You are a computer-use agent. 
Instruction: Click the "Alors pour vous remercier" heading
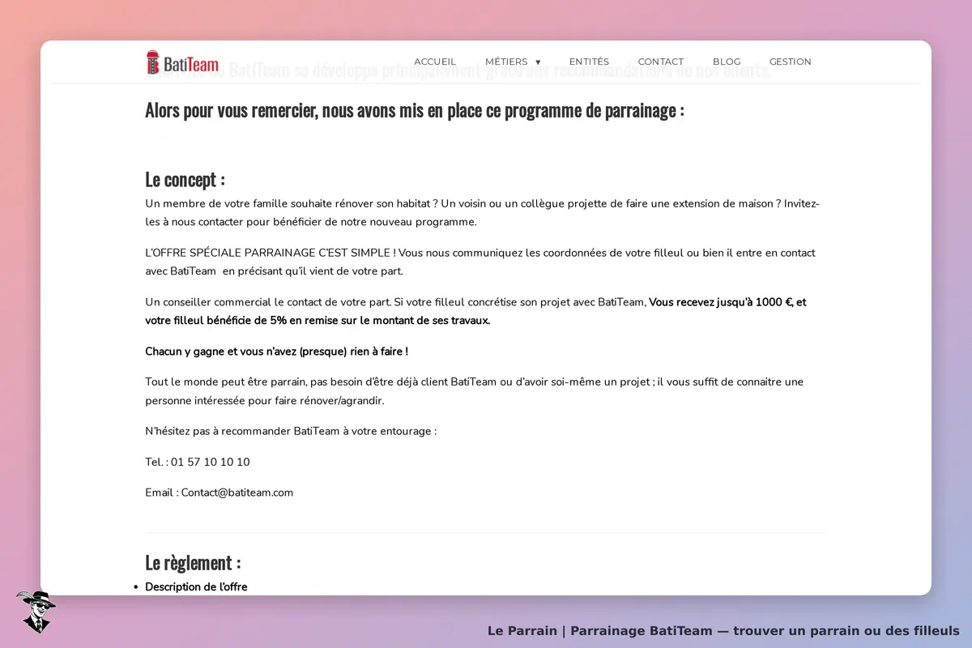pyautogui.click(x=415, y=110)
